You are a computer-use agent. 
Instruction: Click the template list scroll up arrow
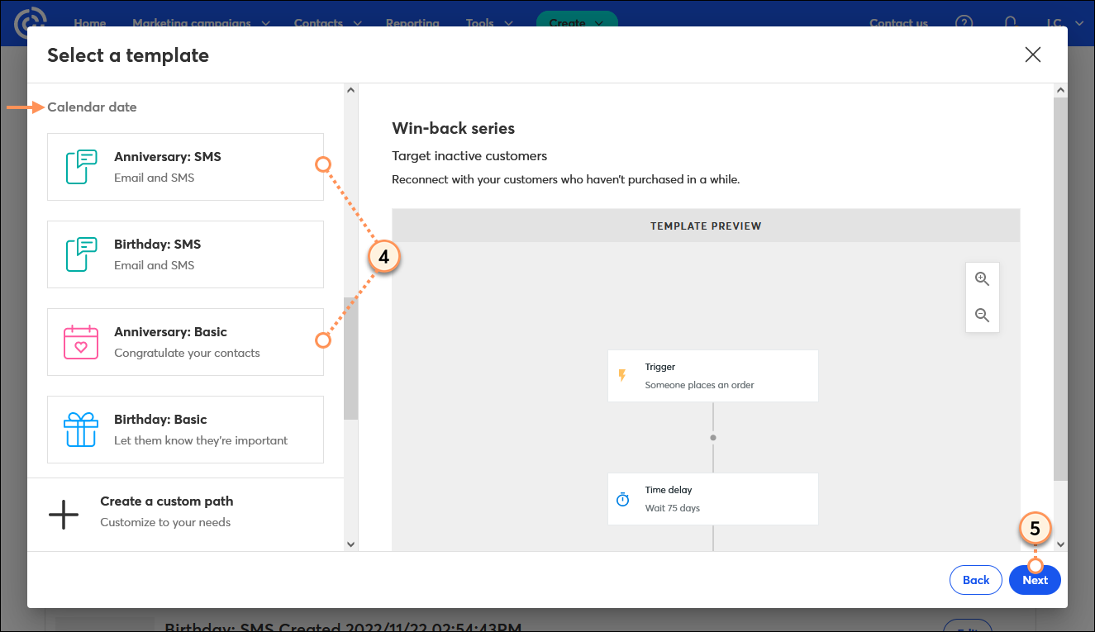350,90
